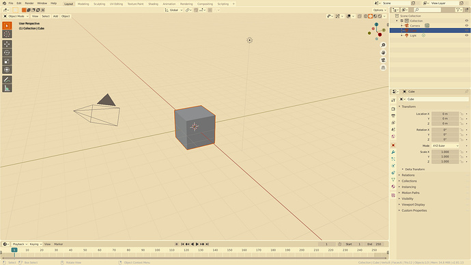Open the timeline Playback menu
Screen dimensions: 471x265
[x=20, y=245]
